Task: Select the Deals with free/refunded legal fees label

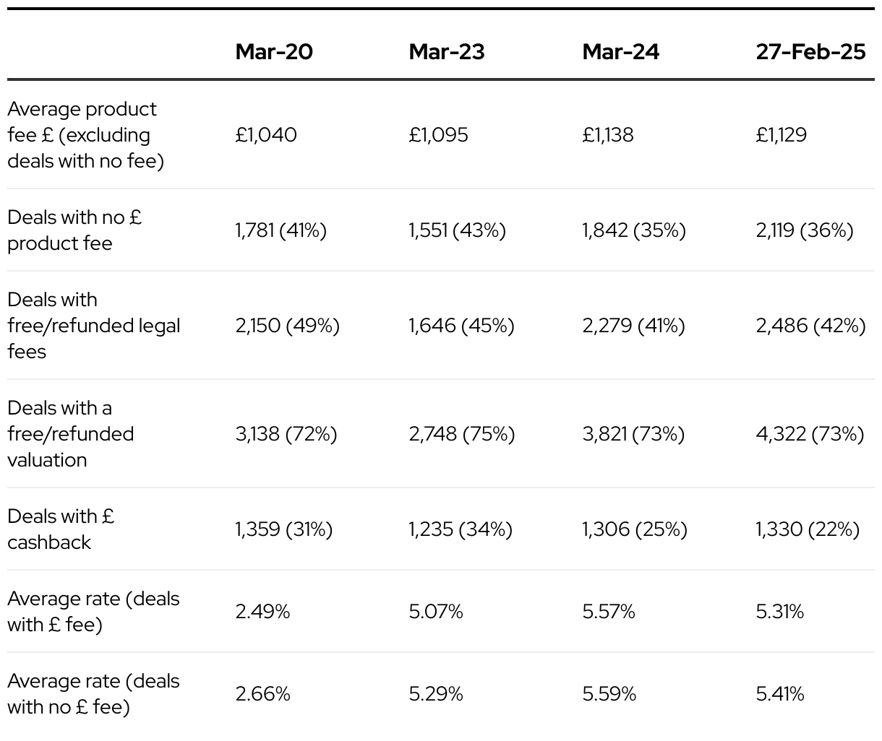Action: 93,325
